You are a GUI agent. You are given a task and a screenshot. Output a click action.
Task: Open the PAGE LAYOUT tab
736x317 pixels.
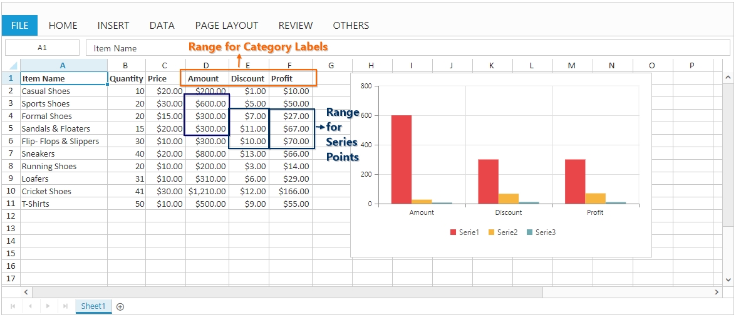pyautogui.click(x=227, y=26)
